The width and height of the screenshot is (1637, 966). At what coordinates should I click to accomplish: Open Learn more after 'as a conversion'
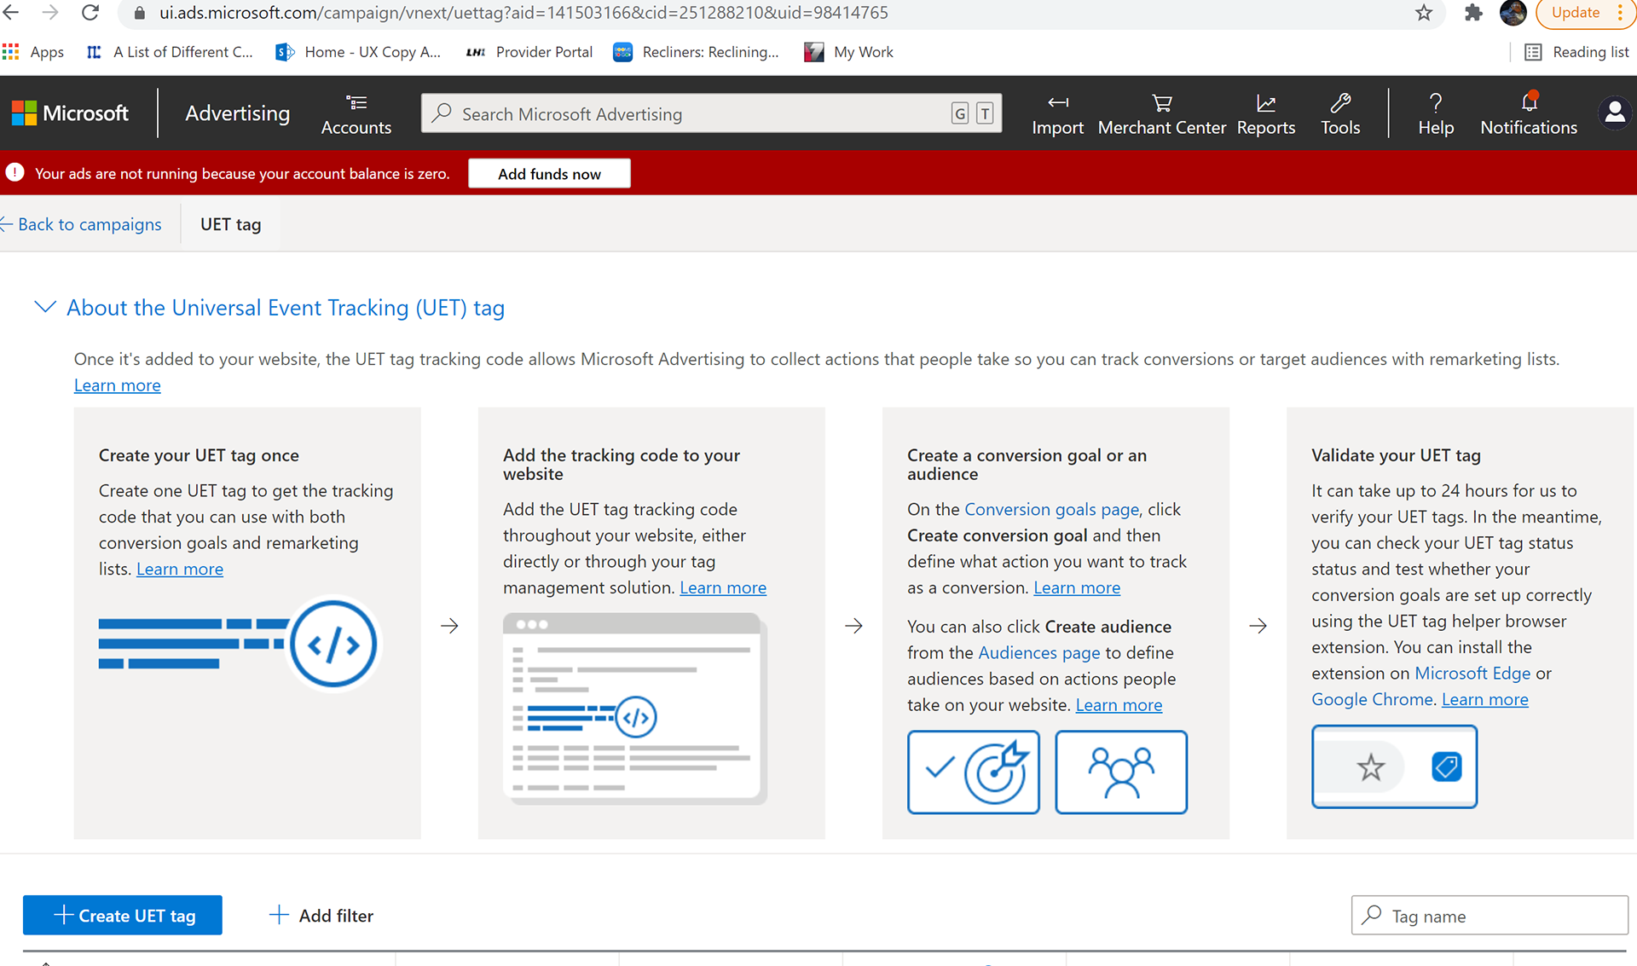click(x=1077, y=587)
